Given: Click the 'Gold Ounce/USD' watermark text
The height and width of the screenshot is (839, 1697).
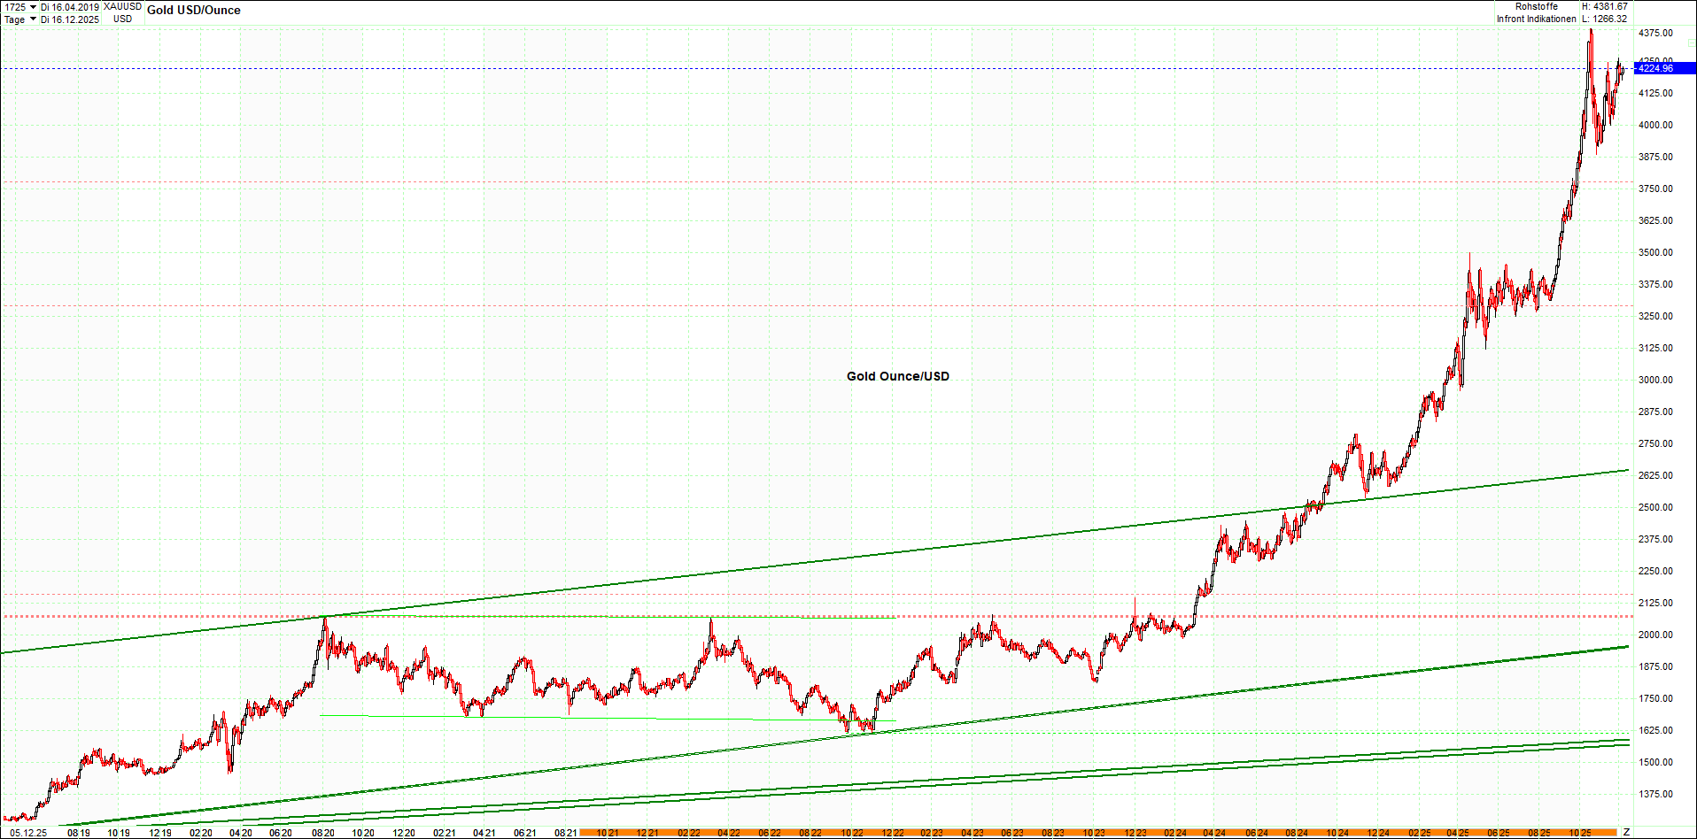Looking at the screenshot, I should point(897,376).
